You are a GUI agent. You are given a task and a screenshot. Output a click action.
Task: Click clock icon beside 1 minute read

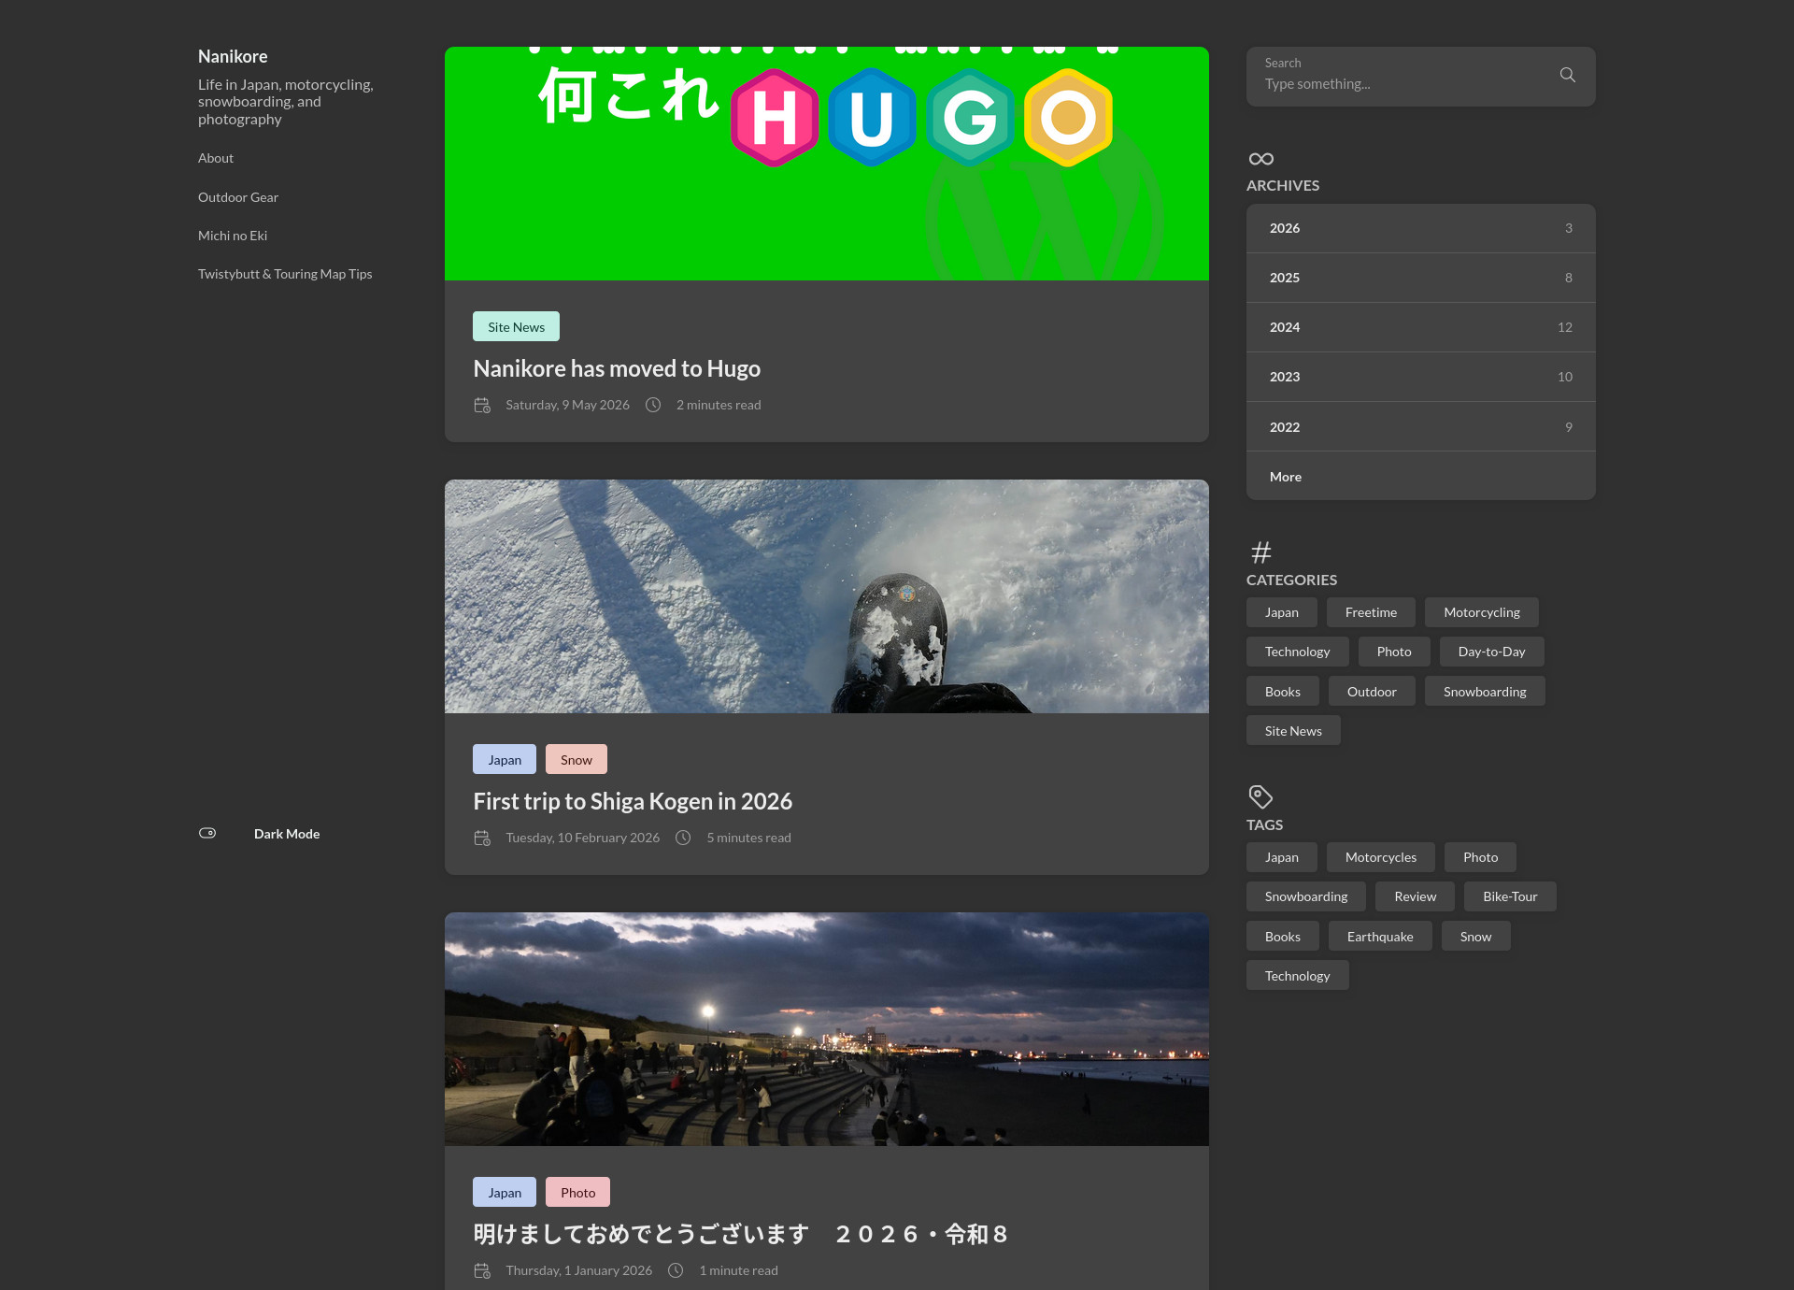pyautogui.click(x=676, y=1270)
